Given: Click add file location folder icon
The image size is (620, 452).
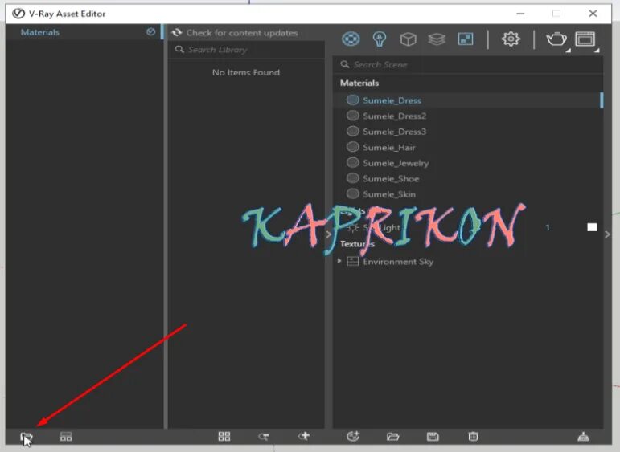Looking at the screenshot, I should [x=26, y=437].
